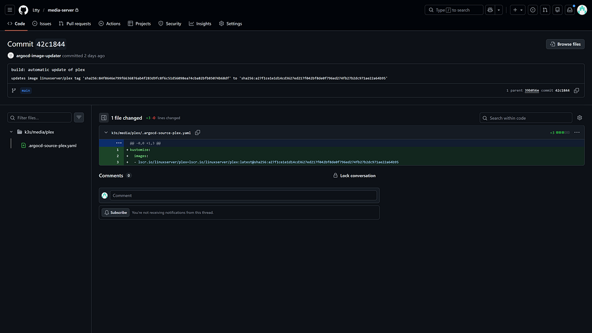Collapse the k3s/media/plex folder

[x=12, y=132]
